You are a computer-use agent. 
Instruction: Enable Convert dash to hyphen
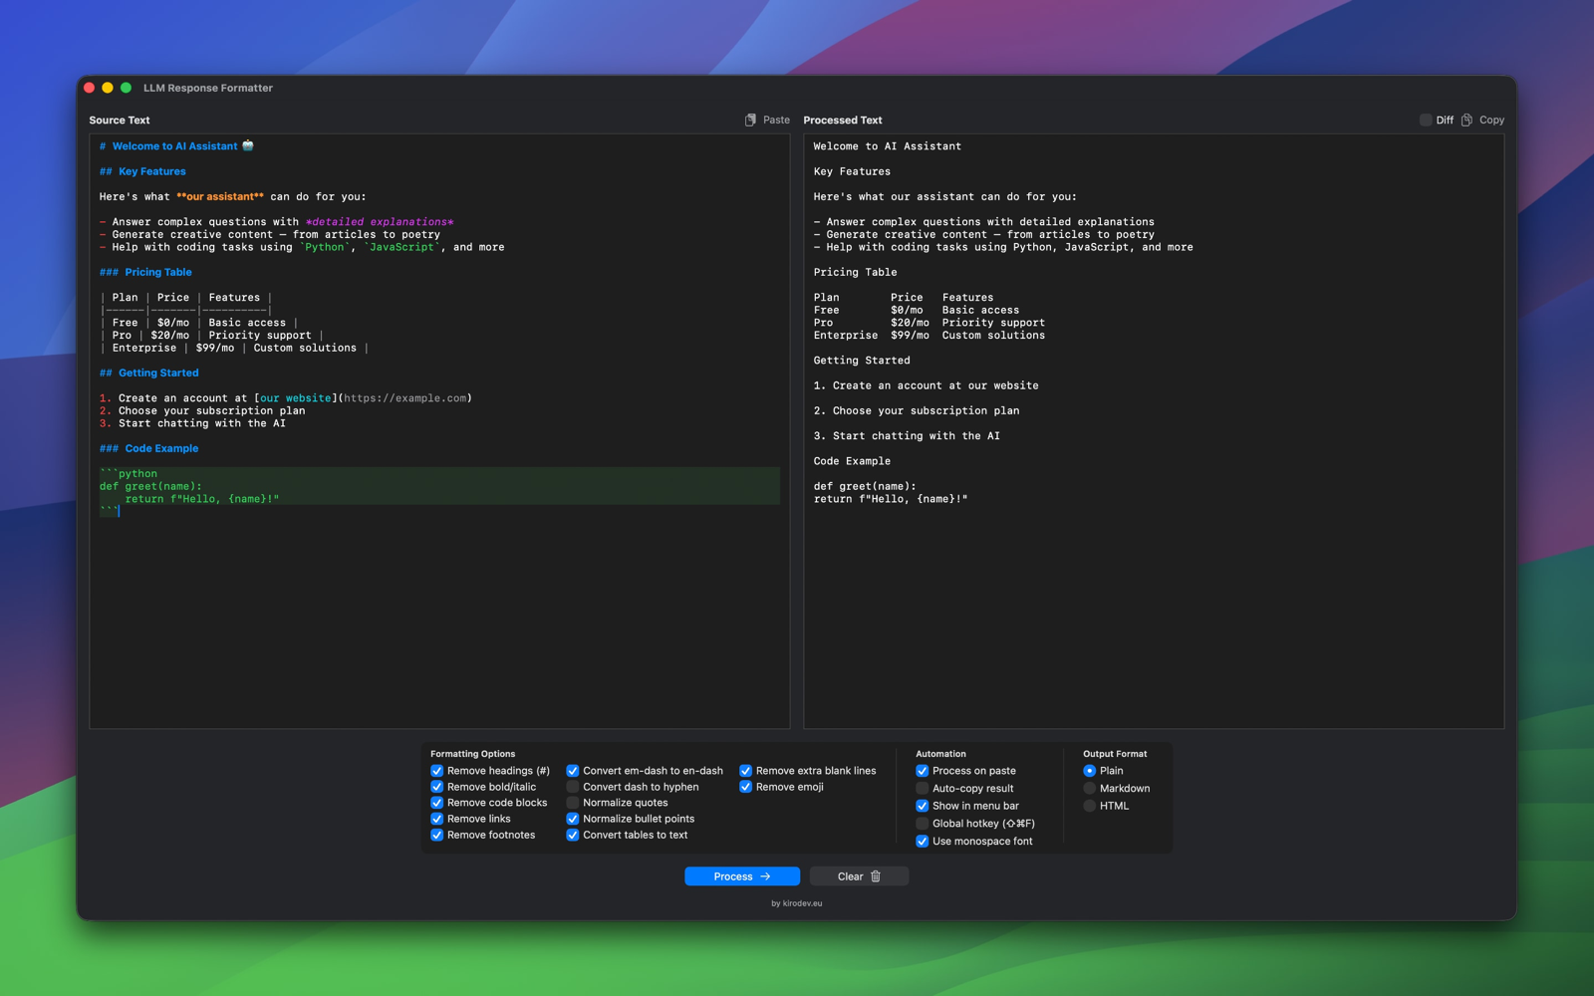point(572,786)
